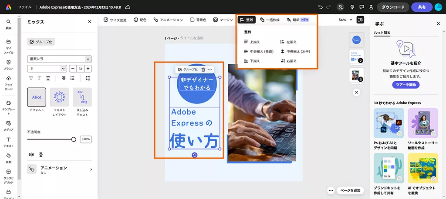Click the 100% opacity value field

[x=86, y=139]
